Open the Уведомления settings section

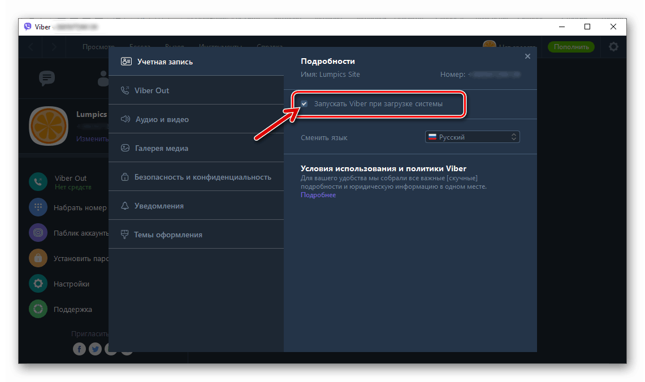[196, 206]
